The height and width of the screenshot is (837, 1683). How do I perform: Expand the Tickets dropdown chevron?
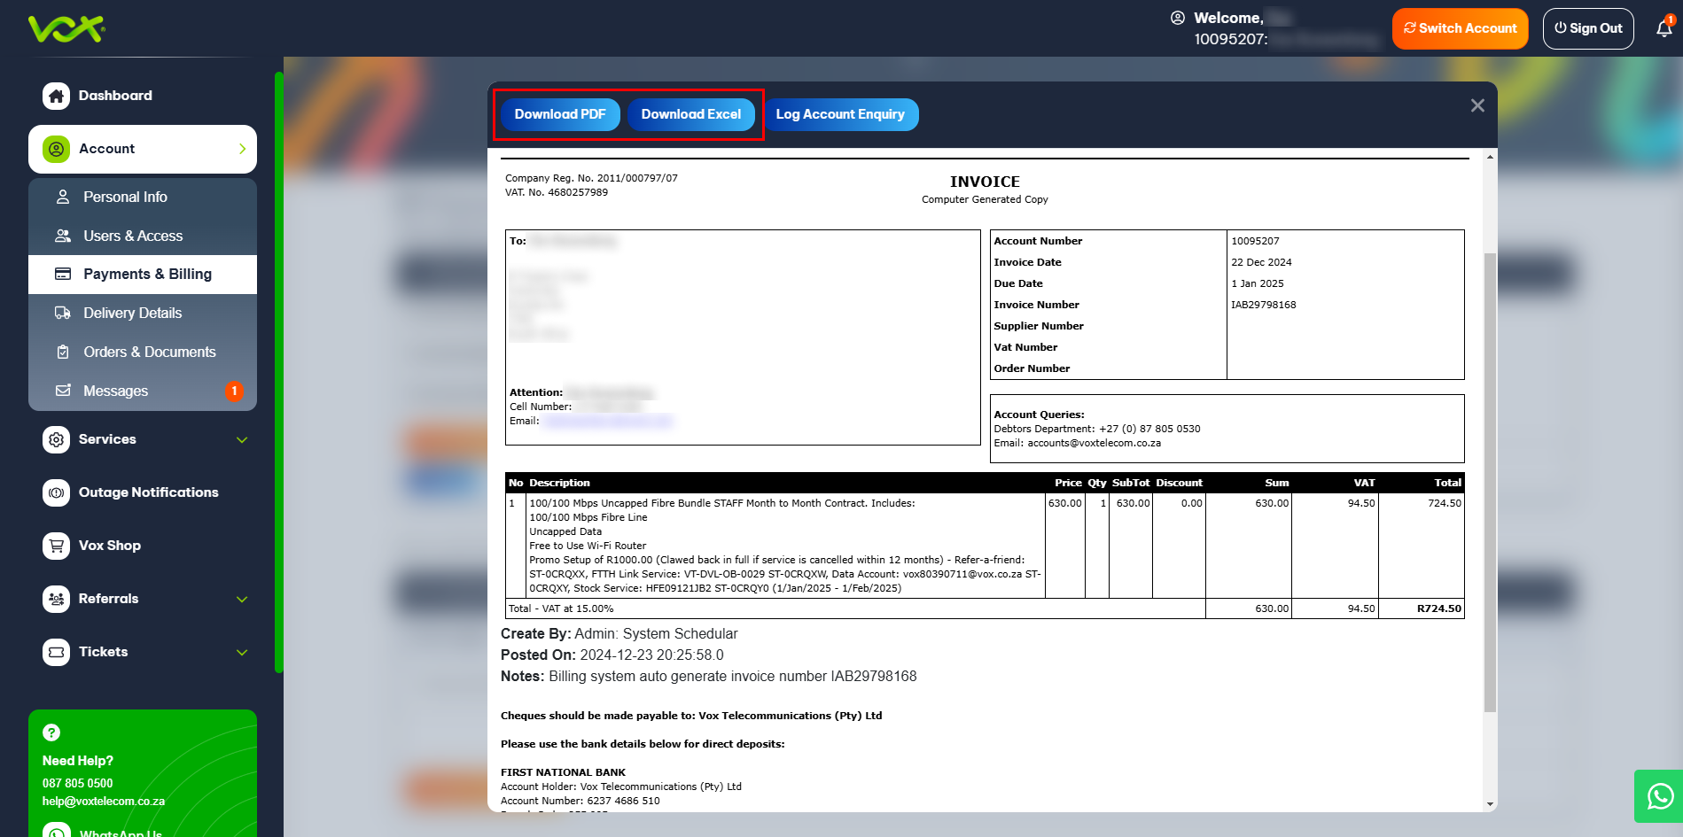(242, 653)
